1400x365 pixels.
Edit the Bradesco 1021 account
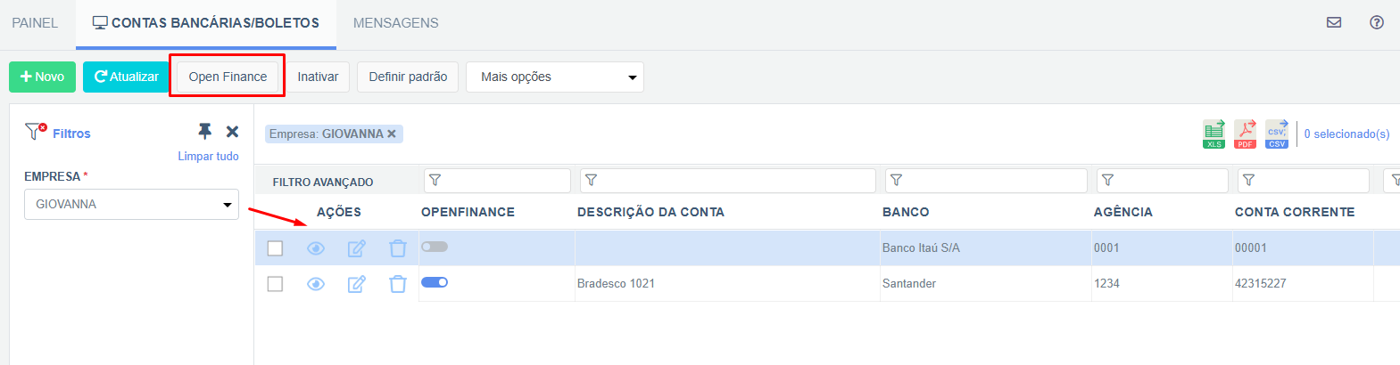tap(356, 284)
